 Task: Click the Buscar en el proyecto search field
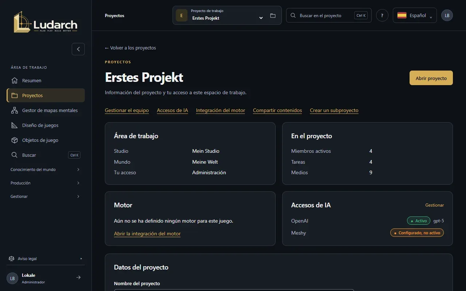(x=329, y=15)
